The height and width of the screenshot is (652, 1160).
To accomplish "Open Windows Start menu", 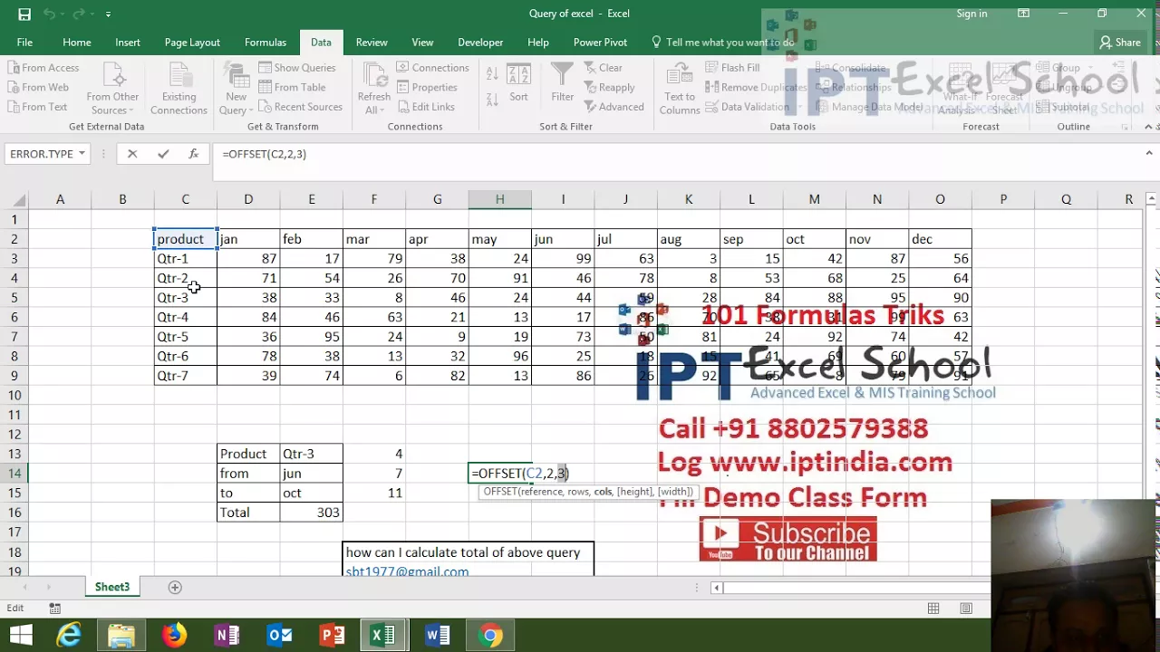I will [20, 636].
